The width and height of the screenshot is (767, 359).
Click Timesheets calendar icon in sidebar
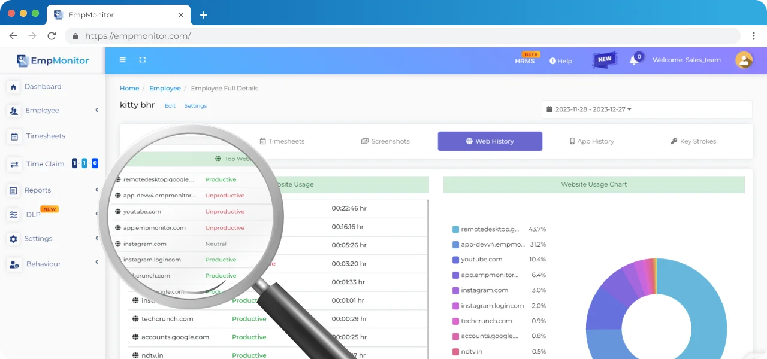click(x=14, y=136)
